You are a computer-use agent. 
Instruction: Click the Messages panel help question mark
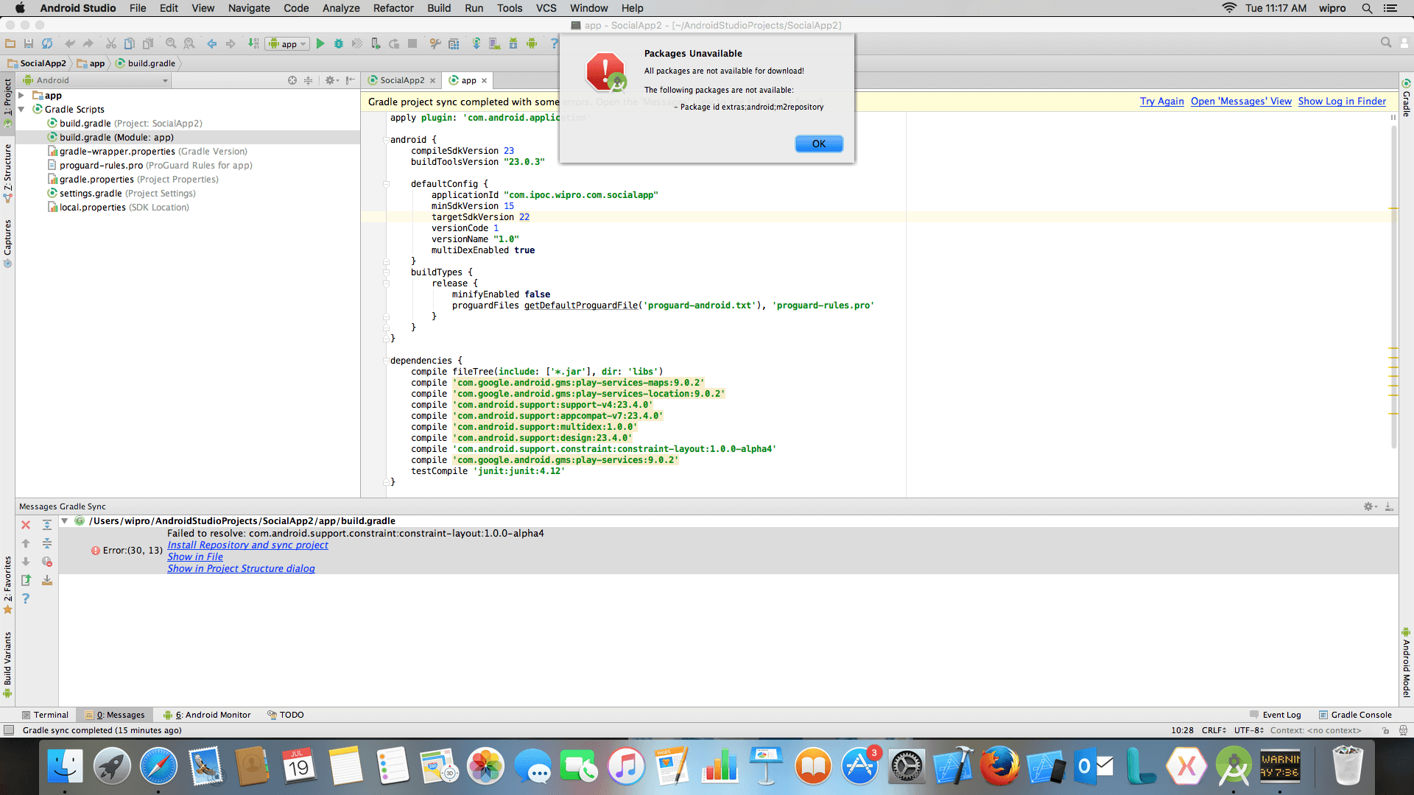(26, 598)
